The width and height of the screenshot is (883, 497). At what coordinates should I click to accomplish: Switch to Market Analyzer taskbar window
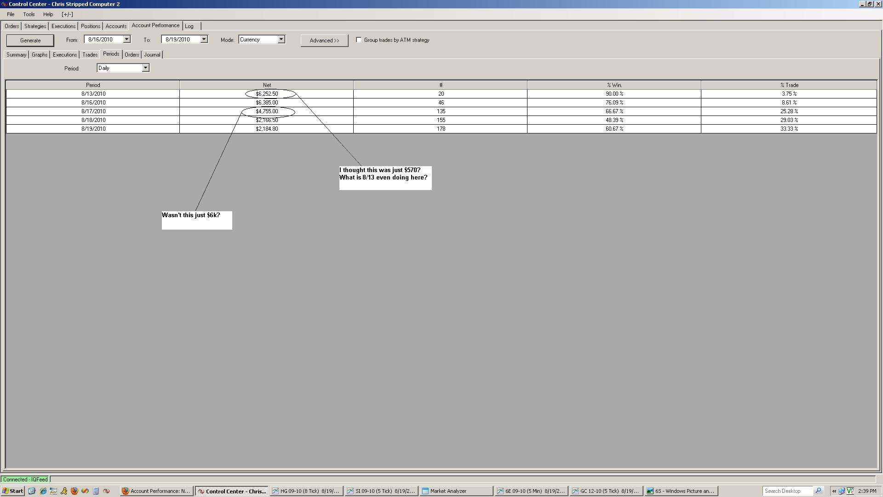[456, 491]
